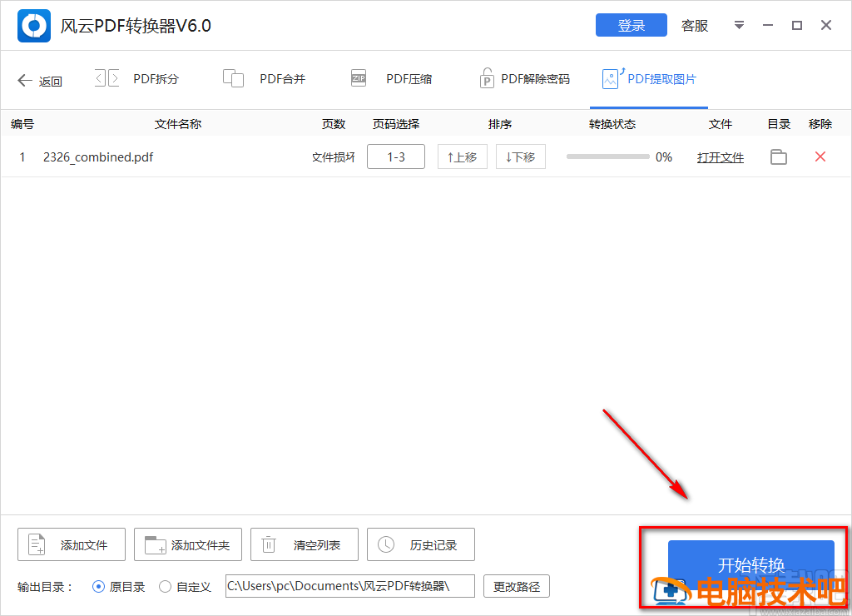This screenshot has width=852, height=616.
Task: Click the 风云PDF转换器 app logo
Action: [x=33, y=26]
